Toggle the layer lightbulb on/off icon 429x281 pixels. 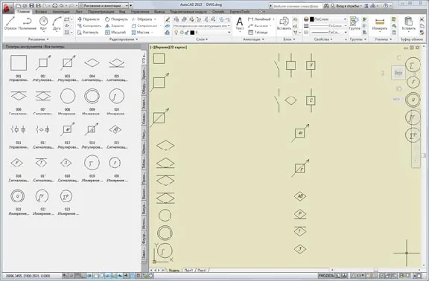(177, 32)
